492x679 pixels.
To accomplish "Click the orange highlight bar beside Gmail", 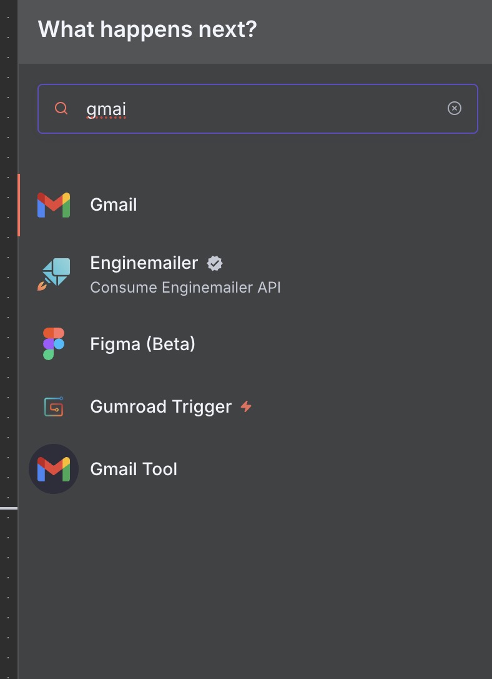I will click(x=19, y=205).
